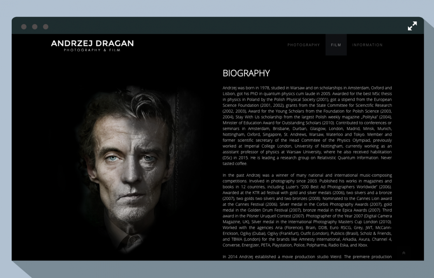Click the first gray window dot

click(x=24, y=26)
